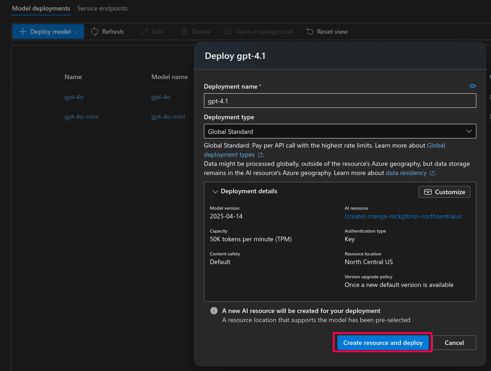This screenshot has width=491, height=371.
Task: Expand the Deploy model button dropdown arrow
Action: (x=76, y=31)
